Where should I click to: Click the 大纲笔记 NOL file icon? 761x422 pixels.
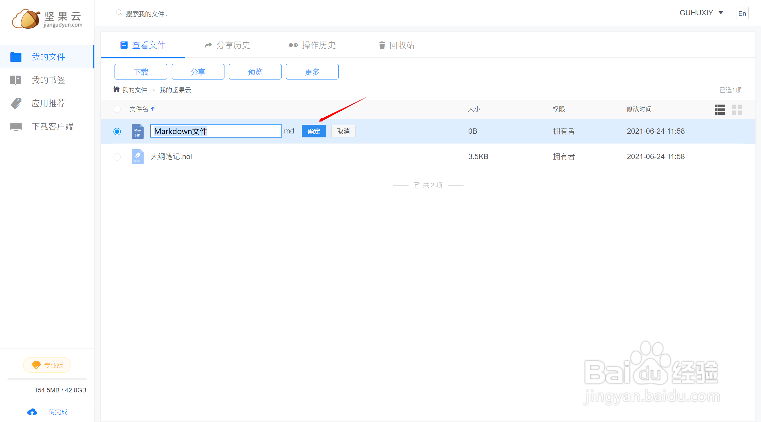pos(138,156)
